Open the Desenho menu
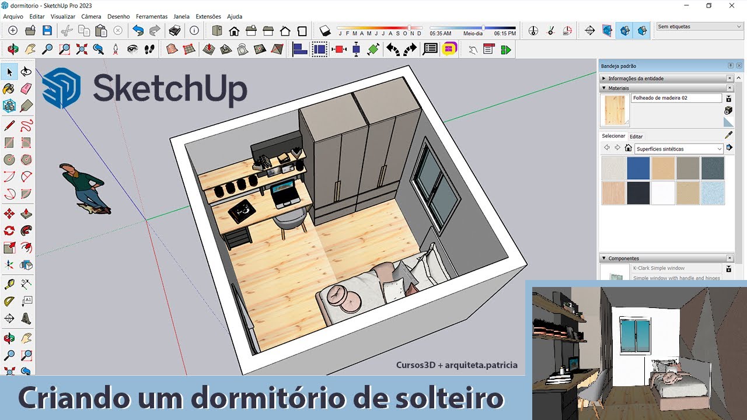The image size is (747, 420). (118, 16)
